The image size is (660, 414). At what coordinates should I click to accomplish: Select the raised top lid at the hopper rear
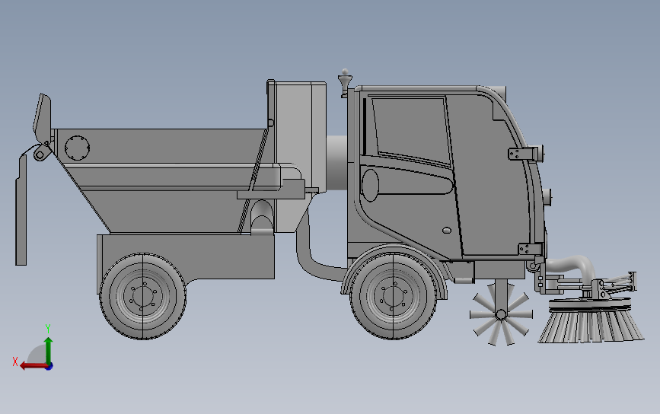tap(42, 118)
